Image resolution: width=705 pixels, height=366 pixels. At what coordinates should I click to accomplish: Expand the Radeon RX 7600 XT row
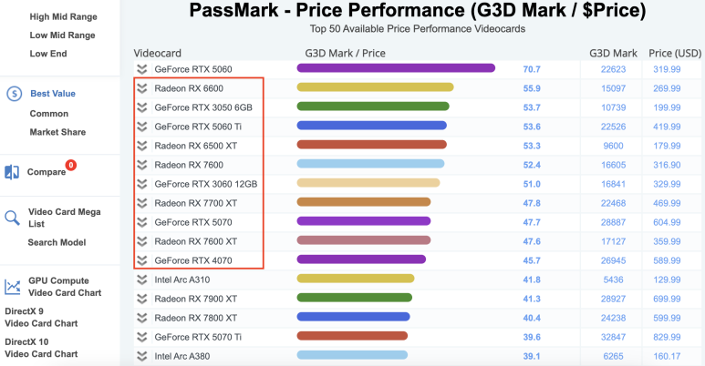tap(142, 241)
